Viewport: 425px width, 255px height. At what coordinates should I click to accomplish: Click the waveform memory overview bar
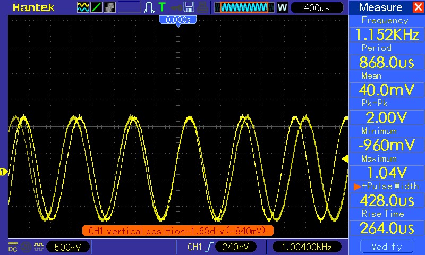pyautogui.click(x=244, y=7)
